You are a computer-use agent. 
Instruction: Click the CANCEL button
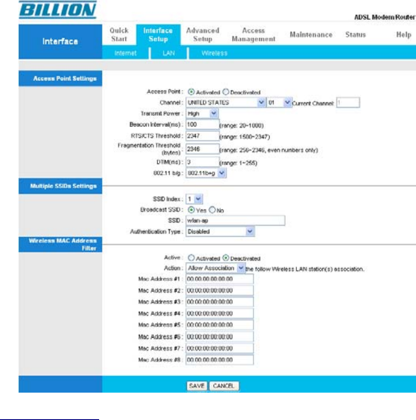coord(224,386)
